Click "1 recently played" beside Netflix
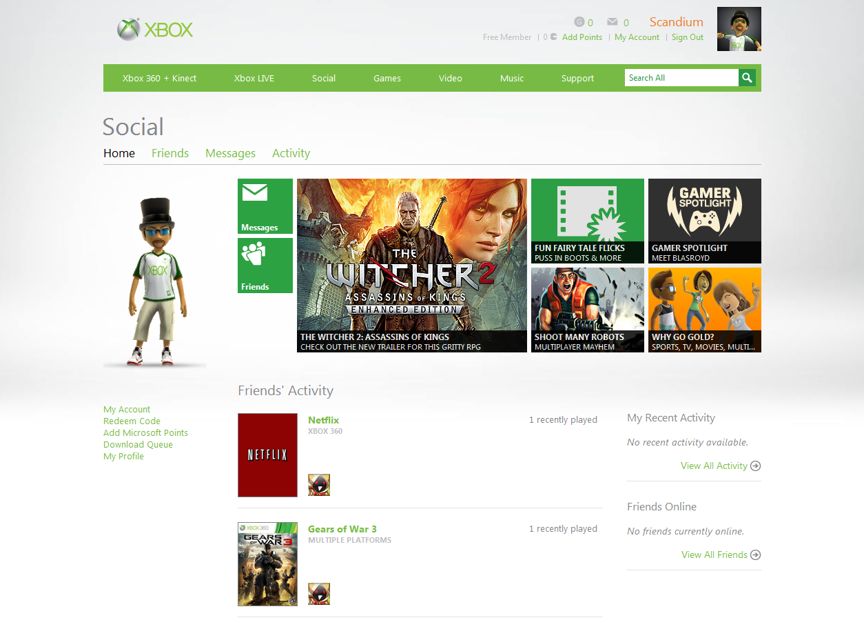This screenshot has width=864, height=629. click(x=563, y=420)
